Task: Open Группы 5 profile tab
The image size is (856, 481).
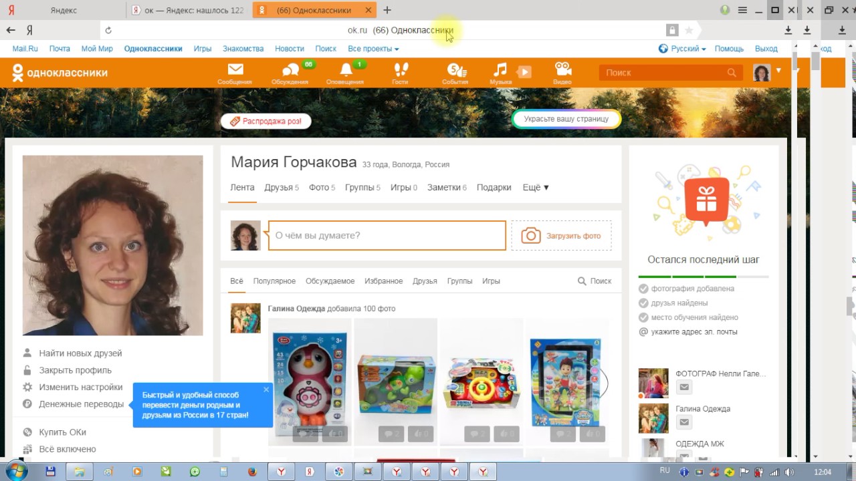Action: (362, 188)
